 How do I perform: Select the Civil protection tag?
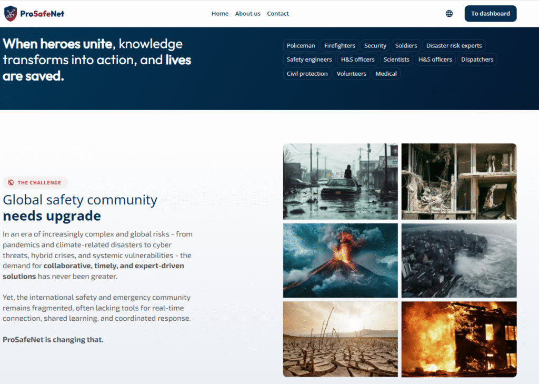tap(307, 74)
